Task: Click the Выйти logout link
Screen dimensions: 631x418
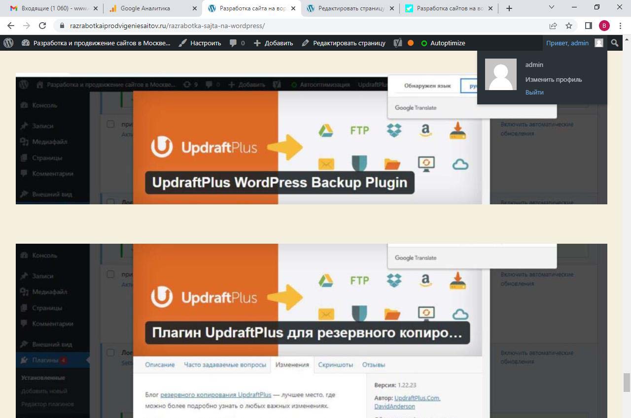Action: tap(534, 92)
